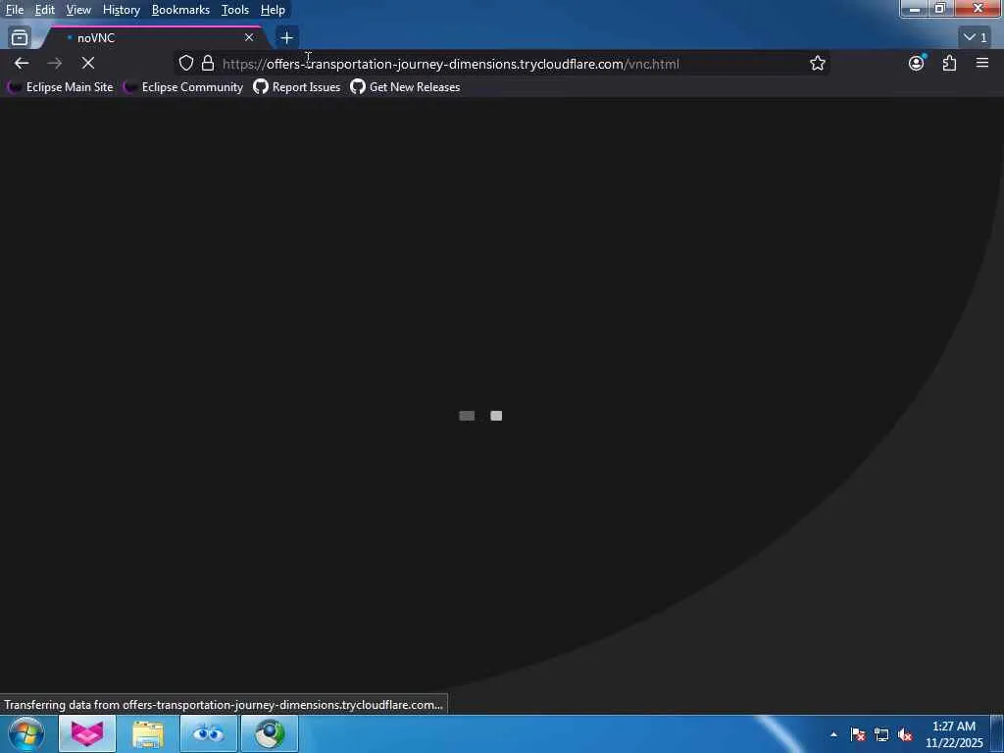This screenshot has height=753, width=1004.
Task: Open the hamburger application menu
Action: tap(981, 63)
